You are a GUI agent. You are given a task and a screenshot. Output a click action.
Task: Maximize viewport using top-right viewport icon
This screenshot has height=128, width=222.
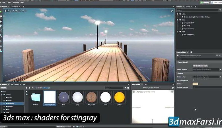tap(172, 11)
